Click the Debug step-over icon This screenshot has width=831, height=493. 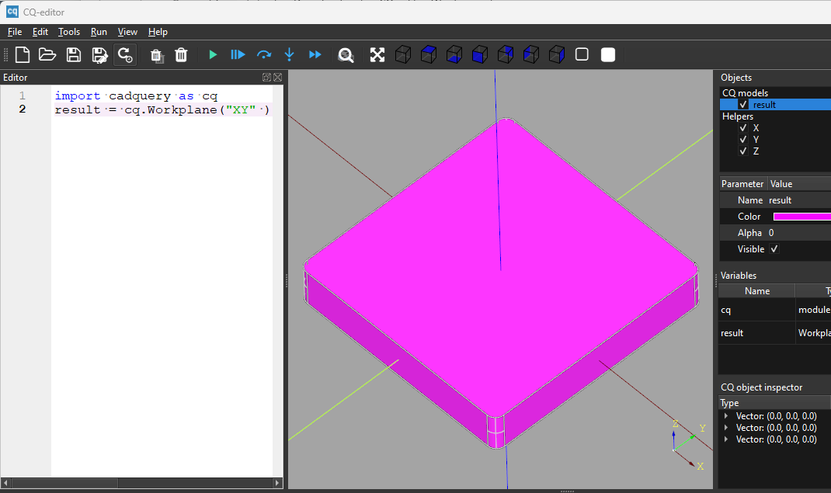(x=264, y=54)
